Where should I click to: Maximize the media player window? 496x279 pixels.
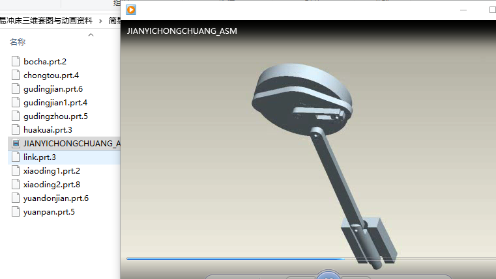(x=492, y=10)
